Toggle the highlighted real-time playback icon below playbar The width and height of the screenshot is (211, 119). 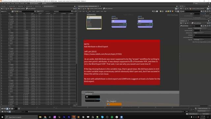[x=10, y=112]
